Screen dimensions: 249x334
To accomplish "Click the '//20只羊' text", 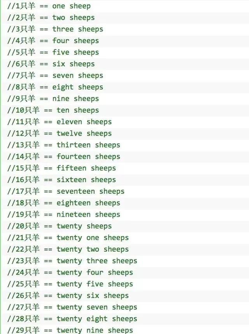I will click(23, 226).
